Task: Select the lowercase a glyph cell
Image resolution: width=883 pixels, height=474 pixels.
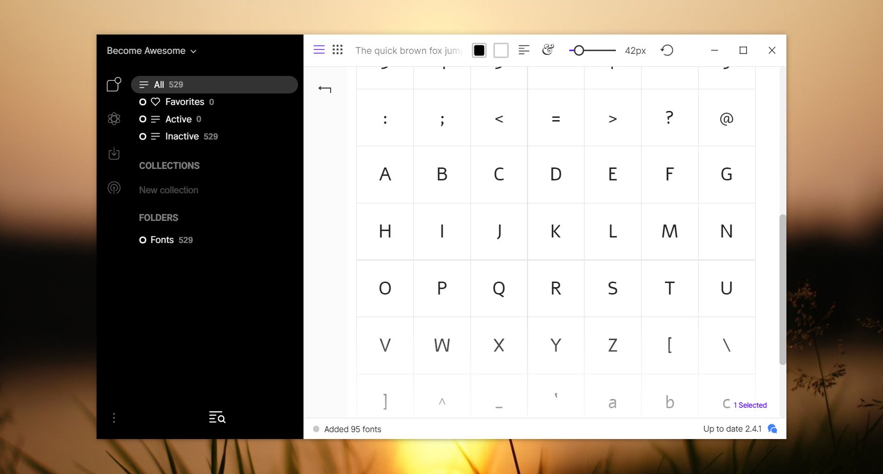Action: point(613,396)
